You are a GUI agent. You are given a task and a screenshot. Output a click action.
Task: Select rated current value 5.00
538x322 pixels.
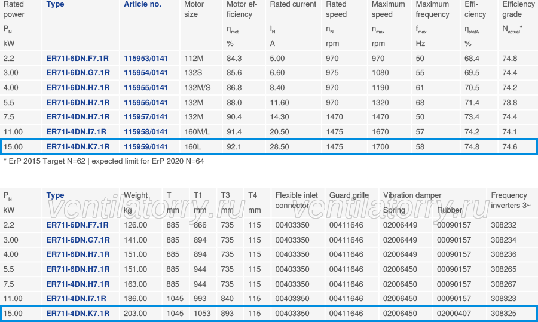pos(277,59)
